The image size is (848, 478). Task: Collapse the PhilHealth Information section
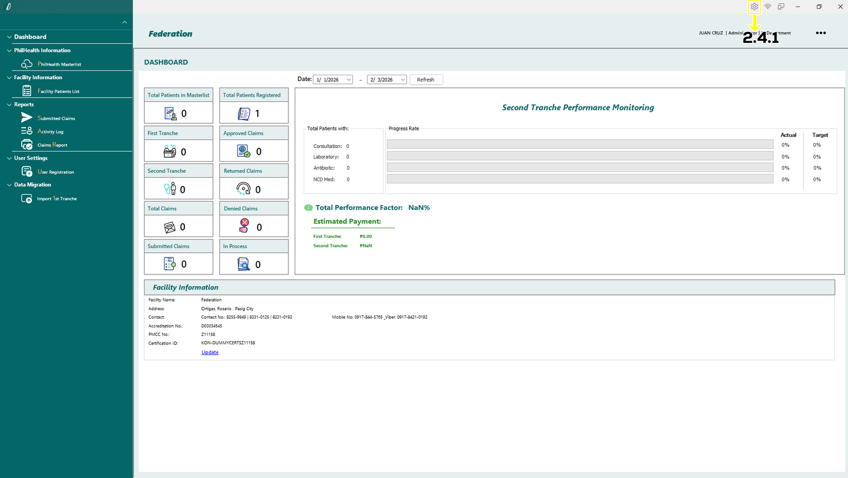(x=9, y=51)
